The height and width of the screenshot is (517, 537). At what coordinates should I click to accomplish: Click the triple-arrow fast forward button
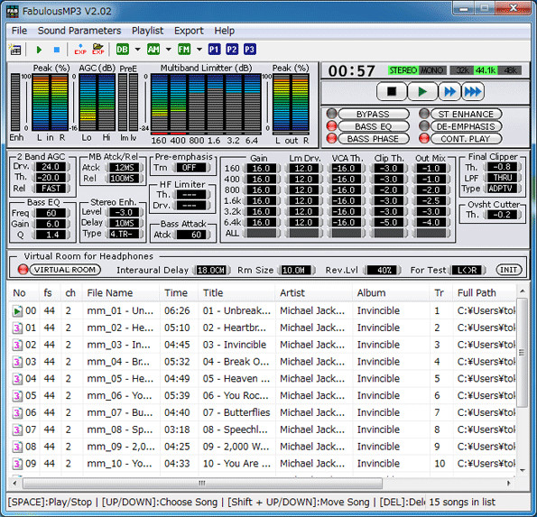[x=473, y=91]
